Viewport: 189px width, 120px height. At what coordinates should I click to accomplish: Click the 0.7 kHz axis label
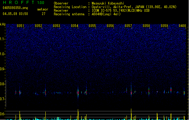(3, 99)
